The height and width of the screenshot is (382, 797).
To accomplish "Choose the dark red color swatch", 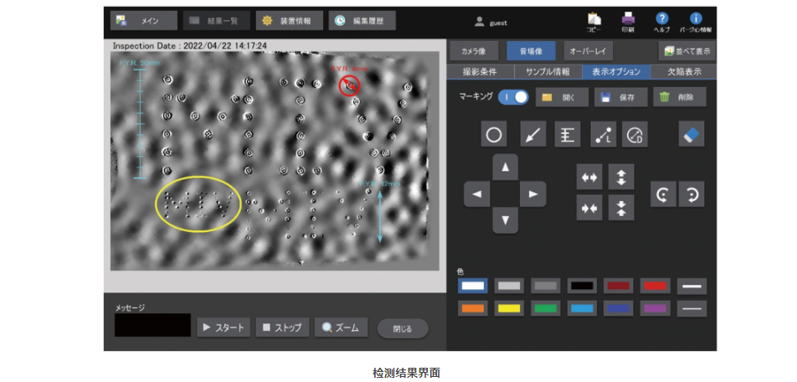I will coord(619,286).
